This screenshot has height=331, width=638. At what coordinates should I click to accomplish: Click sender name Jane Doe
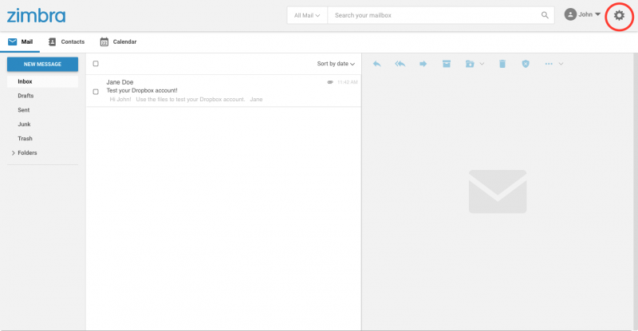120,82
